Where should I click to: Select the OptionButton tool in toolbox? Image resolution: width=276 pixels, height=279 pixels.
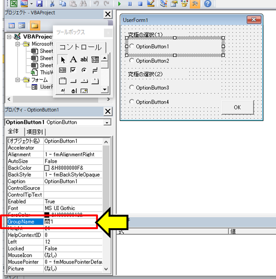coord(84,70)
